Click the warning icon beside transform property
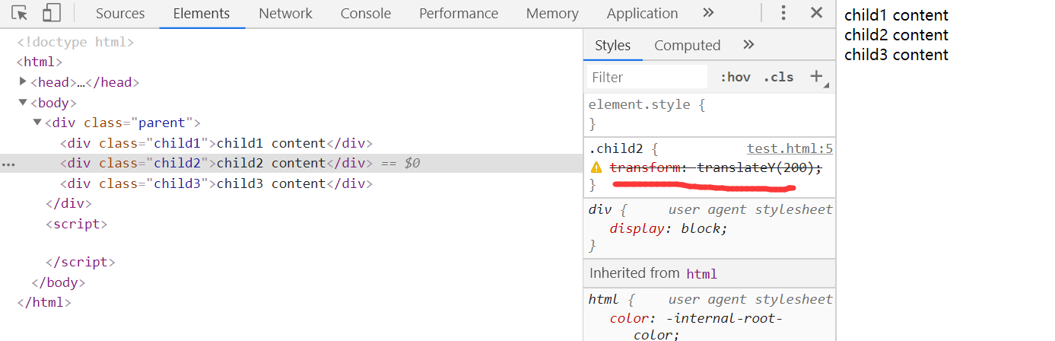 (596, 167)
